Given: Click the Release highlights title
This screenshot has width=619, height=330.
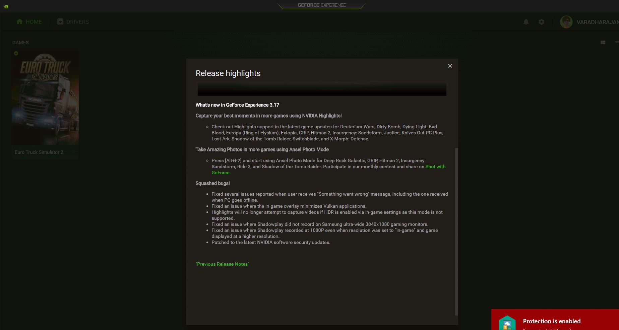Looking at the screenshot, I should click(x=228, y=73).
